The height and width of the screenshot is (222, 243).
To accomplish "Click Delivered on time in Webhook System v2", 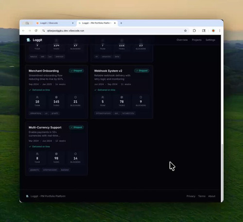I will (x=105, y=90).
